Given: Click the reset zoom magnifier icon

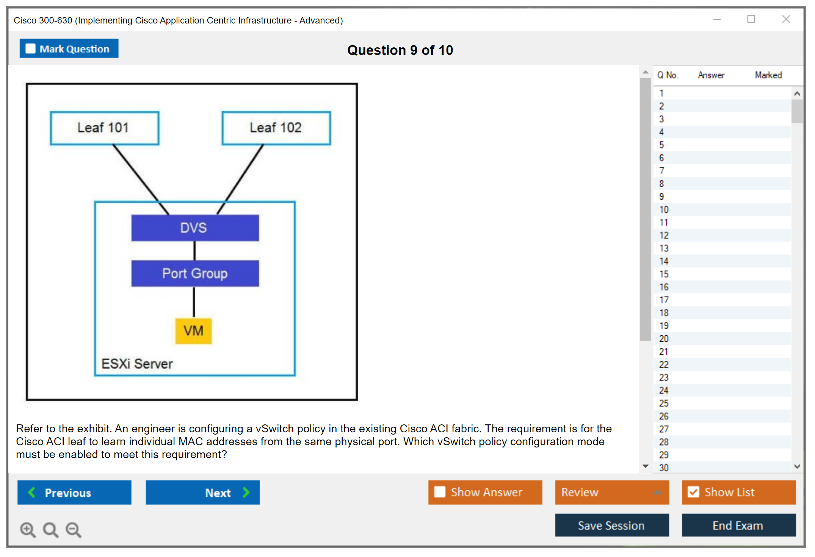Looking at the screenshot, I should 50,529.
